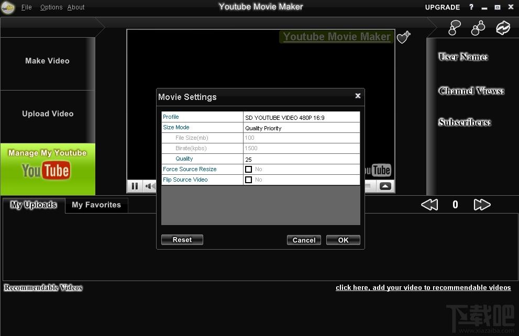Open Manage My Youtube panel
This screenshot has width=519, height=336.
(48, 169)
